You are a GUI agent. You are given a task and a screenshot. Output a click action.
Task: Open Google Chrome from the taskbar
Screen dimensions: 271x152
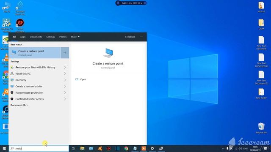(126, 148)
